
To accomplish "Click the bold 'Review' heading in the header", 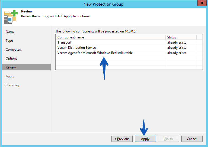I will coord(27,11).
